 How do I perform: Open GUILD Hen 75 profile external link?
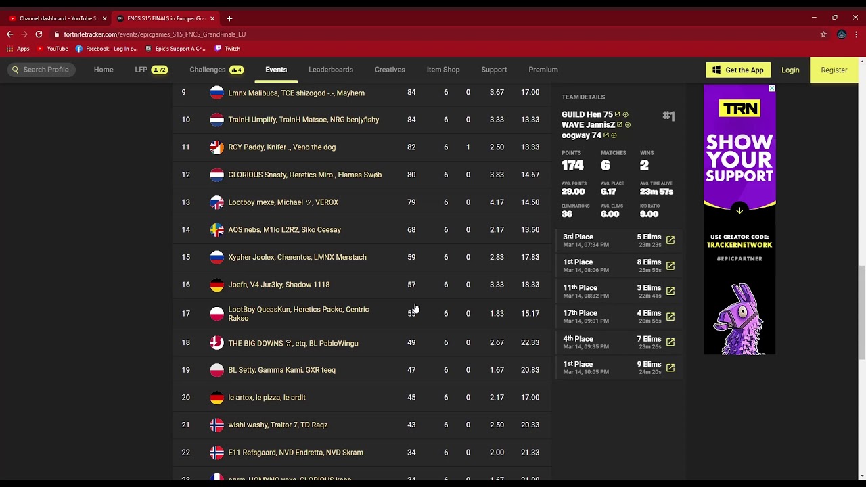(617, 114)
